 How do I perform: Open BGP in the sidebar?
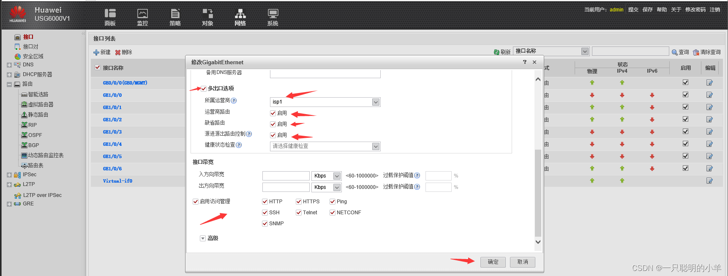pos(33,145)
